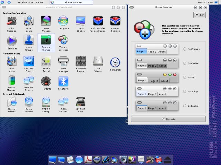Viewport: 221px width, 165px height.
Task: Click Exit in Theme Switcher
Action: coord(200,15)
